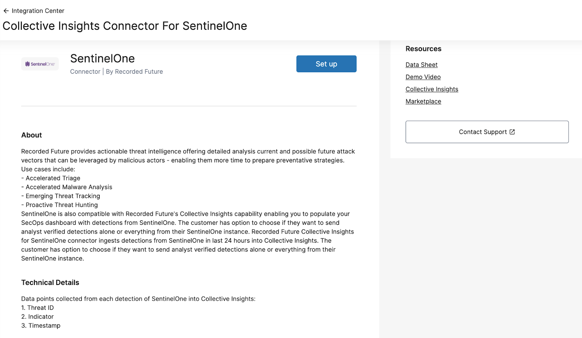The image size is (582, 338).
Task: Click the Threat ID data point
Action: click(40, 308)
